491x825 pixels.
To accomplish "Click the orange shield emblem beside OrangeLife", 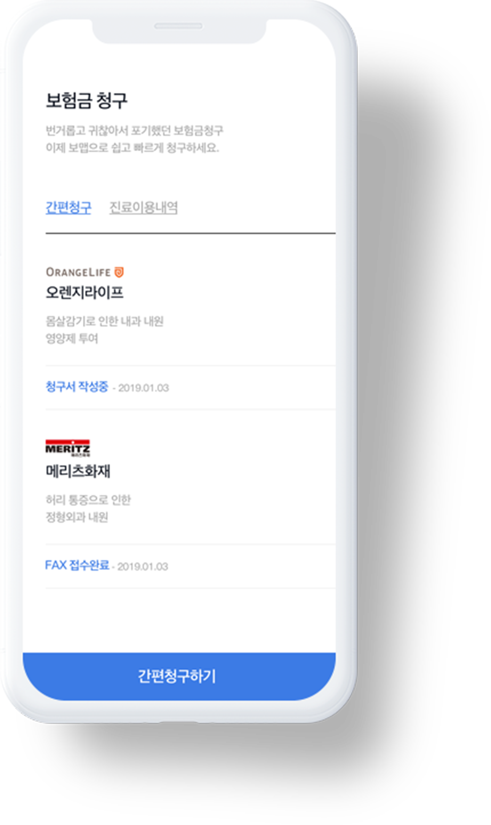I will (x=119, y=272).
